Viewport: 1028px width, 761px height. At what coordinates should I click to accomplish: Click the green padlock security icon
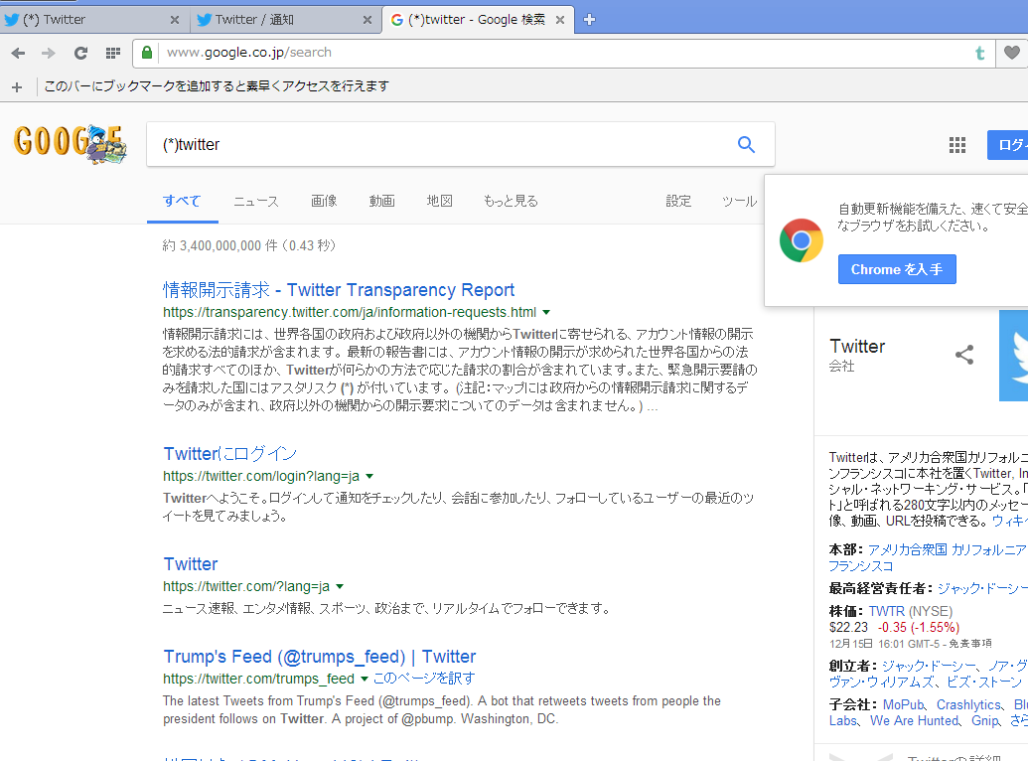coord(147,53)
